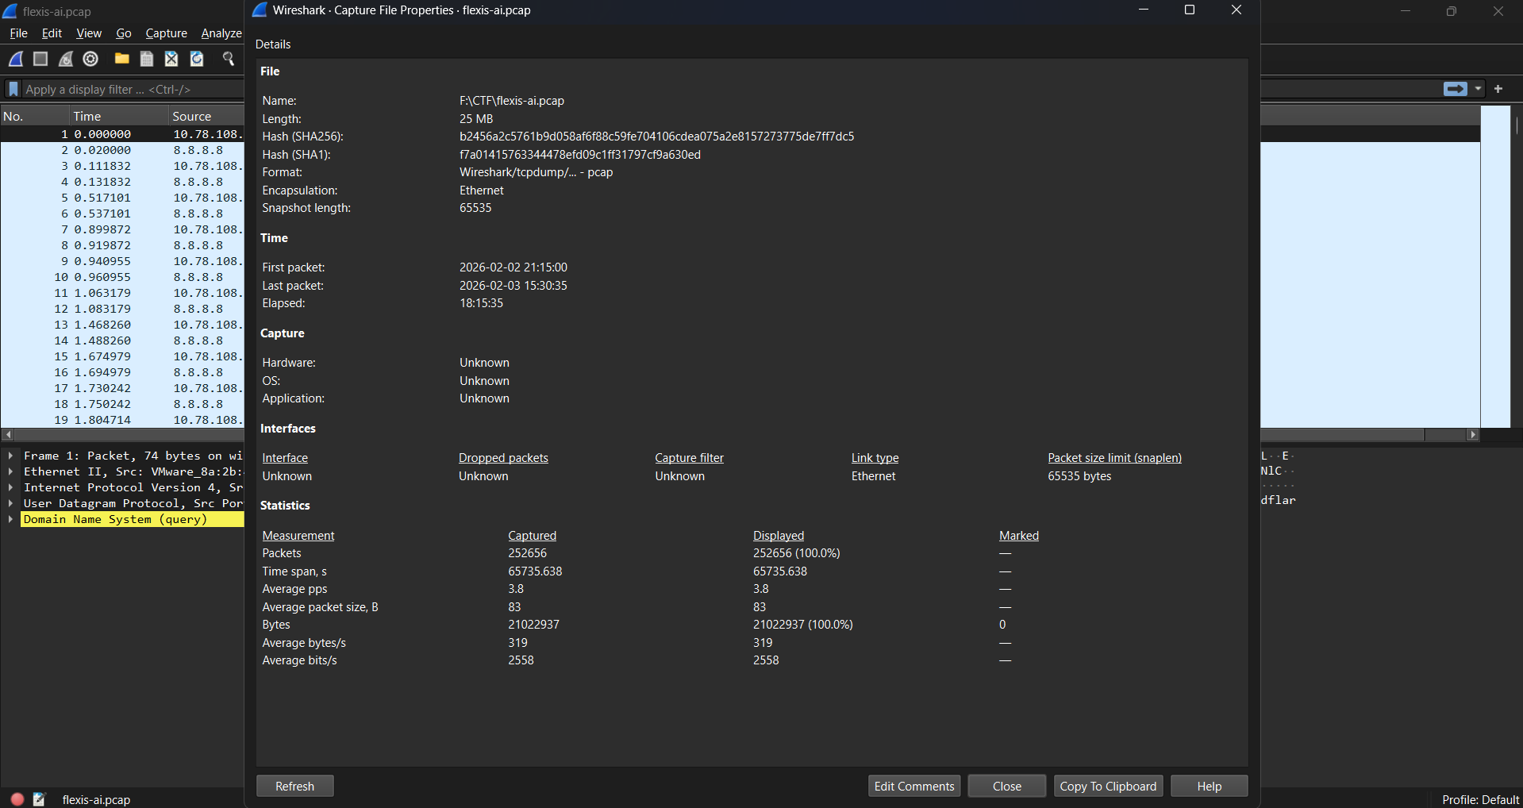Click the Close button in properties dialog

click(1007, 786)
